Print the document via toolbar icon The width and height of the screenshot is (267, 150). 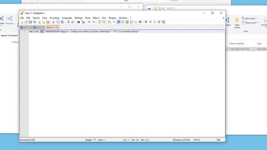coord(48,22)
